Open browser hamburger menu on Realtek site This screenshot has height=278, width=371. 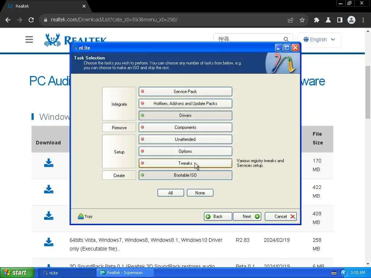pos(29,39)
